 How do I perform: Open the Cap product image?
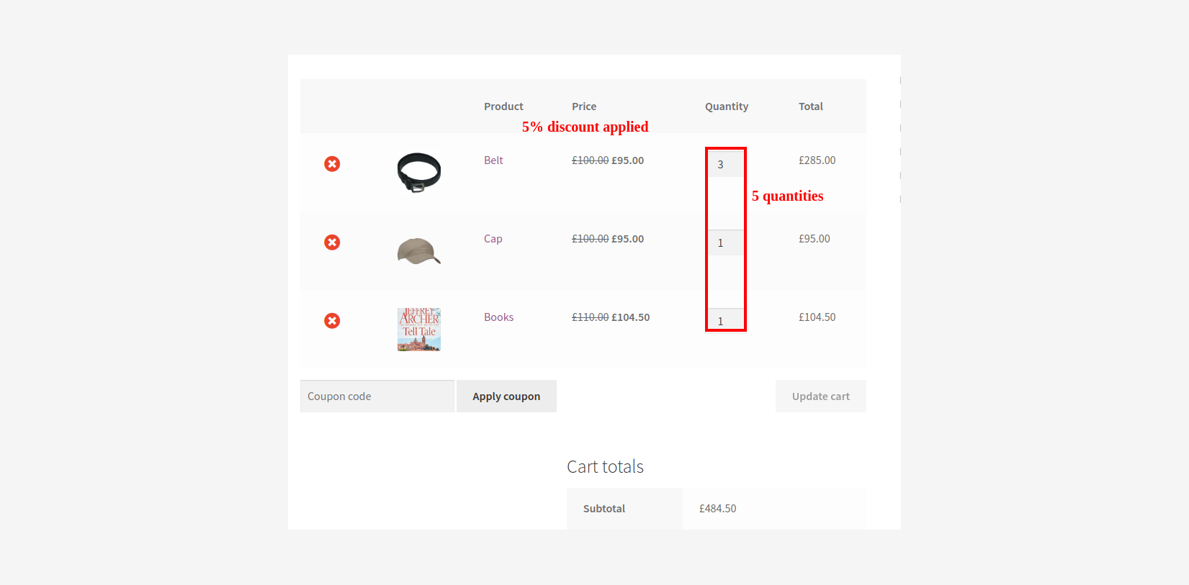[x=419, y=251]
